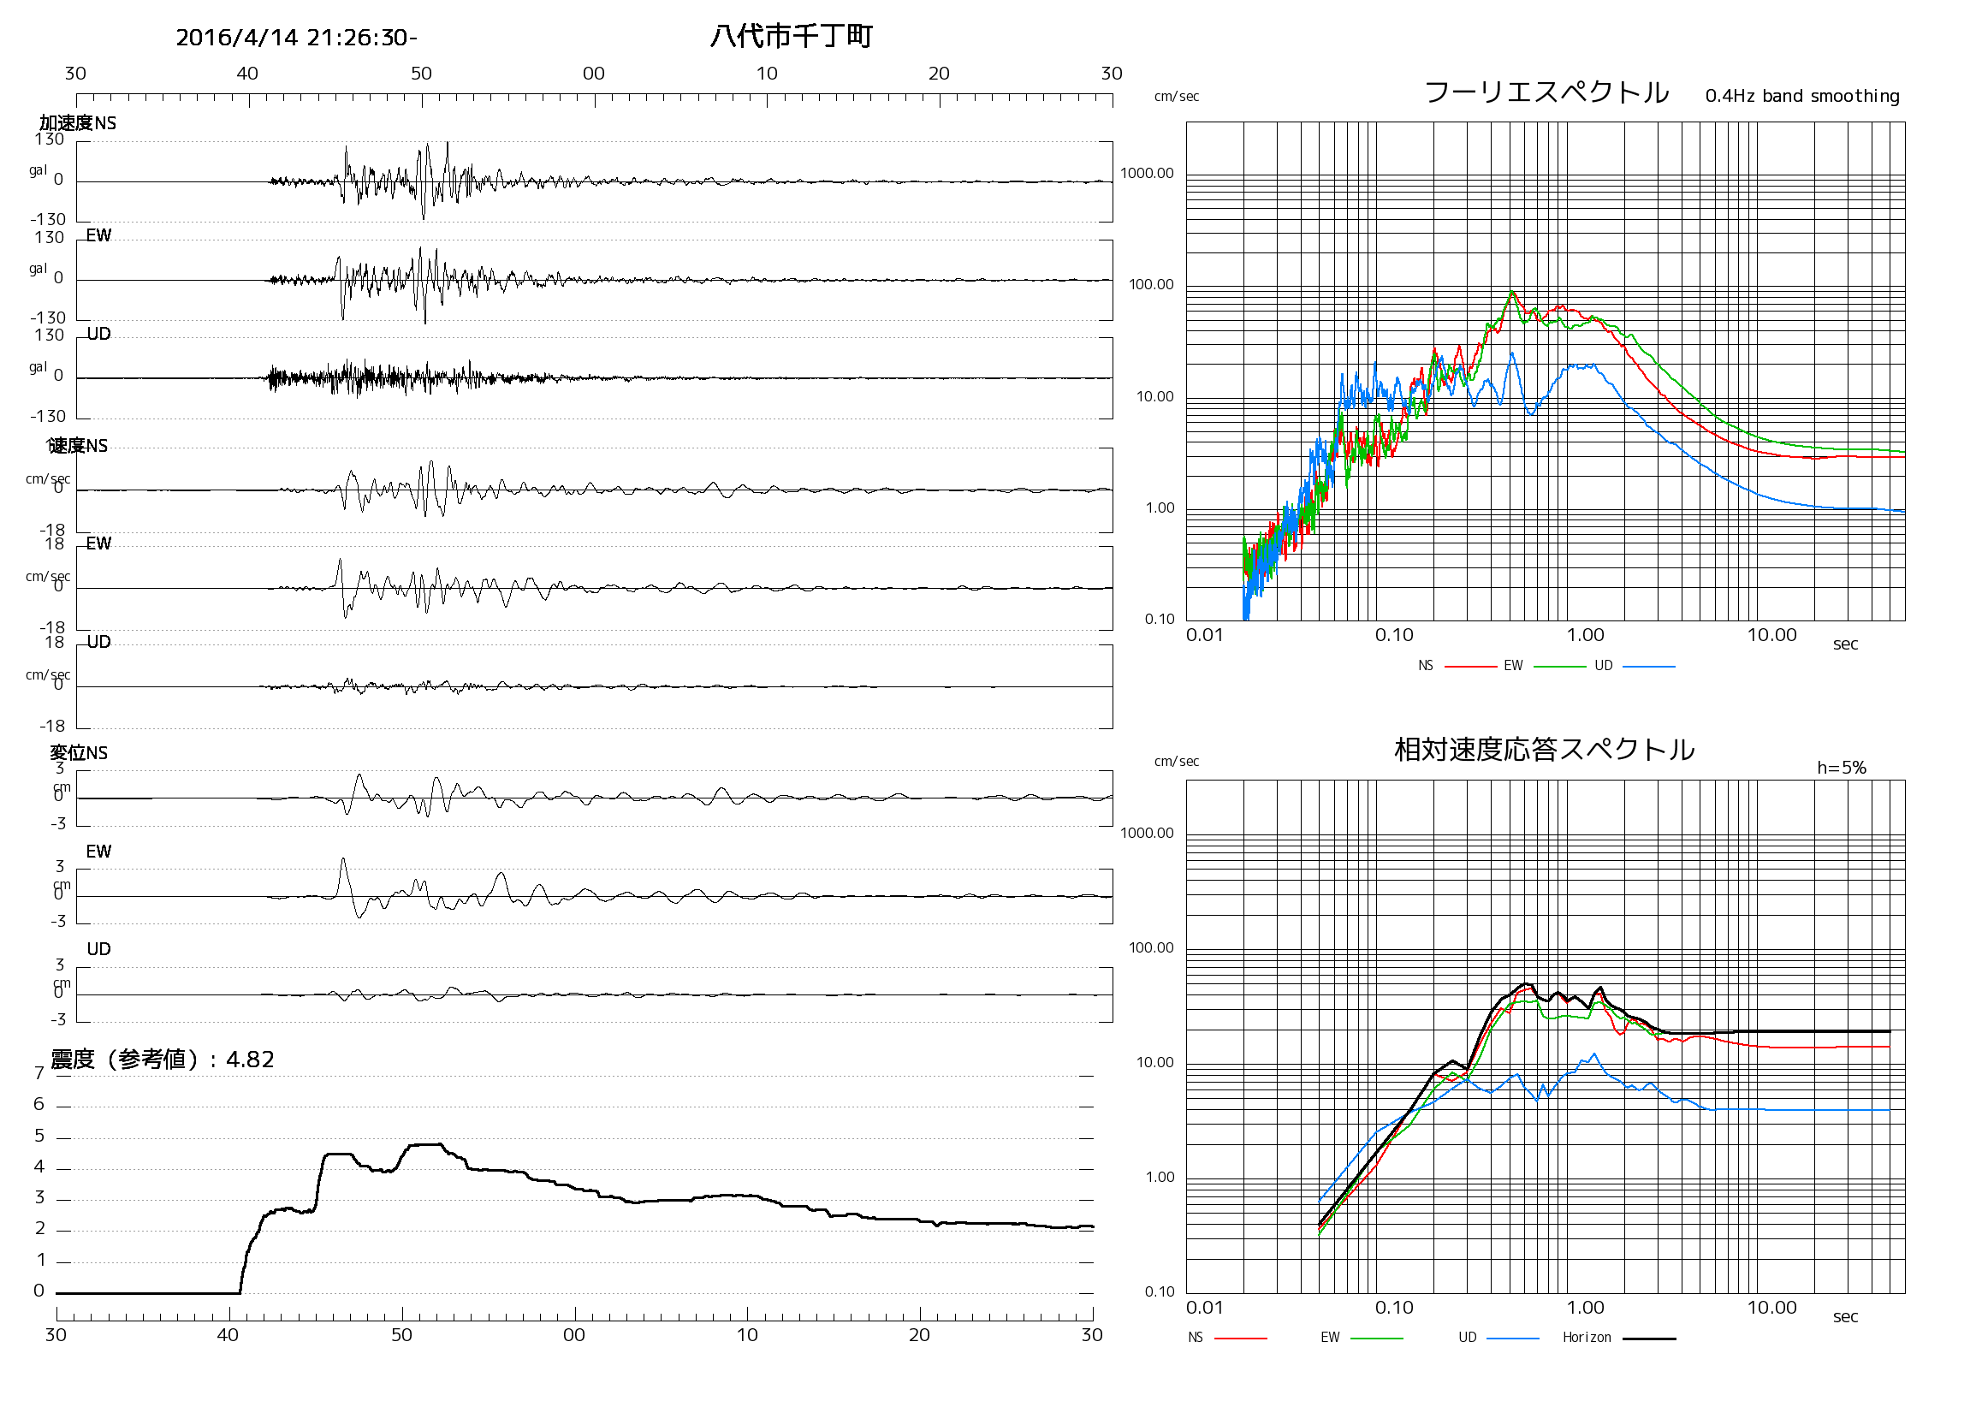The height and width of the screenshot is (1401, 1982).
Task: Click the 100.00 axis value on response chart
Action: (1151, 947)
